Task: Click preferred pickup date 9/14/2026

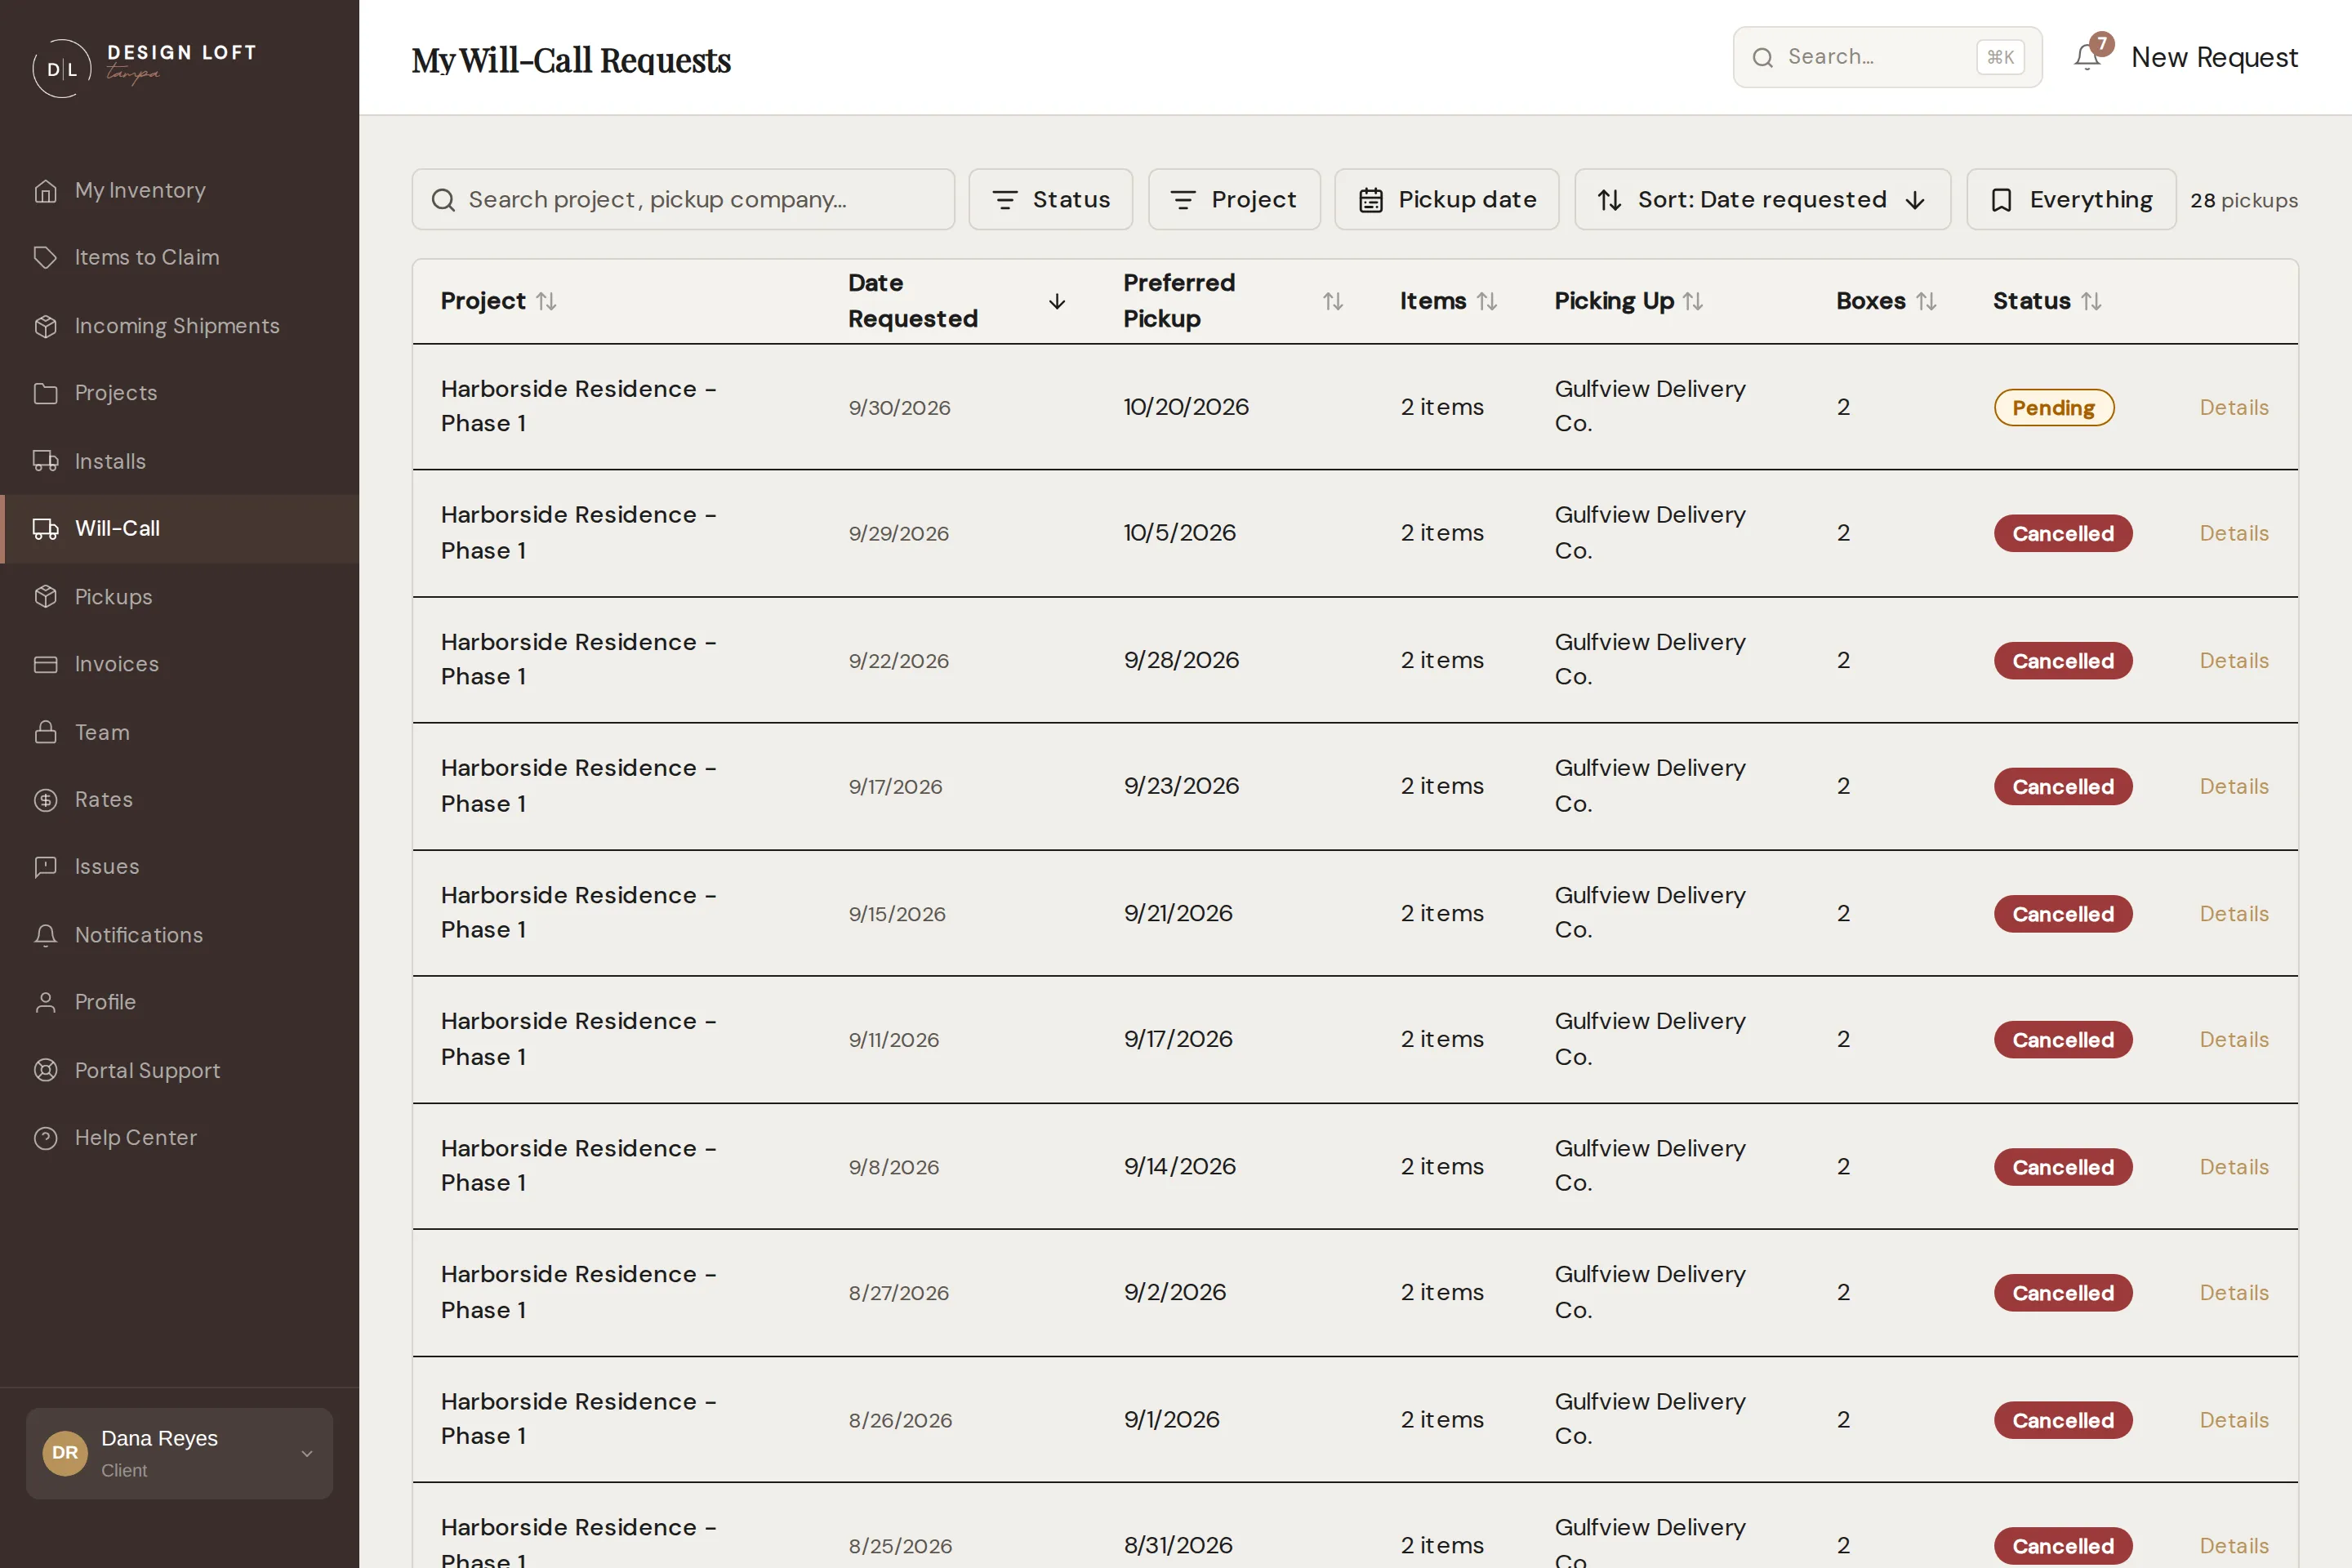Action: [1180, 1166]
